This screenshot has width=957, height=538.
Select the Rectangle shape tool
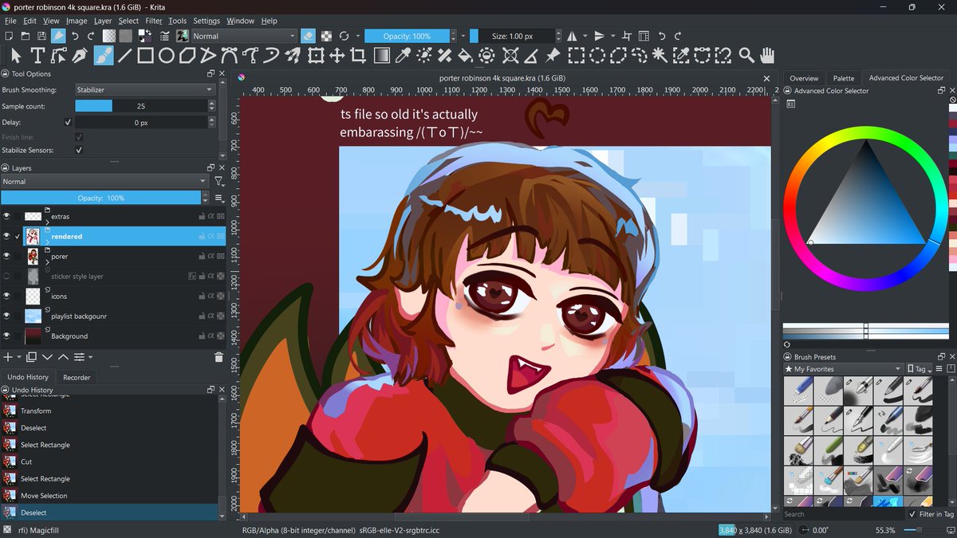tap(145, 55)
